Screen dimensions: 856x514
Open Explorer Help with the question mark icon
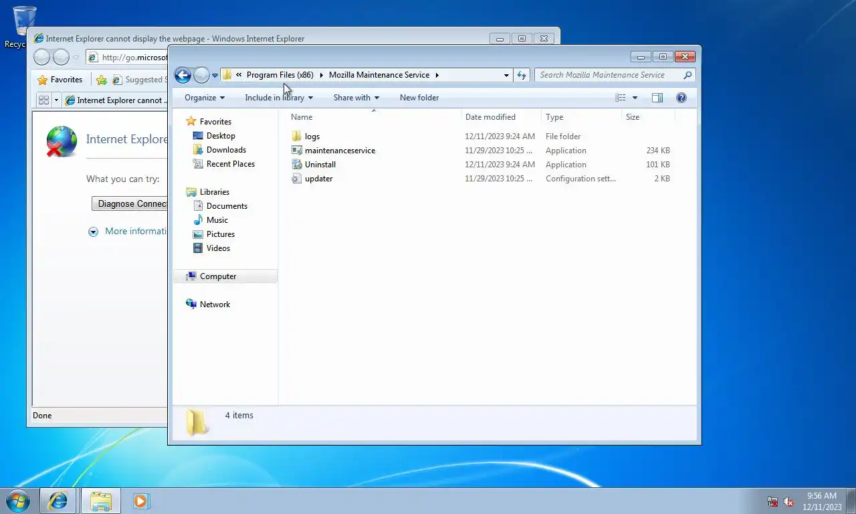681,98
